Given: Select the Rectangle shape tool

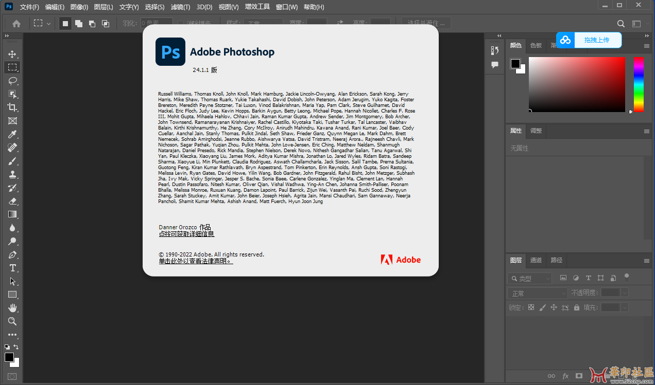Looking at the screenshot, I should coord(12,295).
